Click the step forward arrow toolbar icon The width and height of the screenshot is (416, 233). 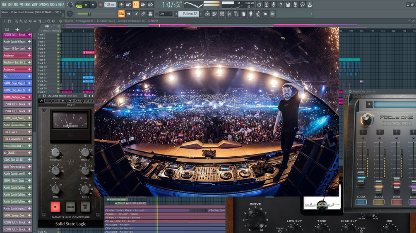click(129, 14)
